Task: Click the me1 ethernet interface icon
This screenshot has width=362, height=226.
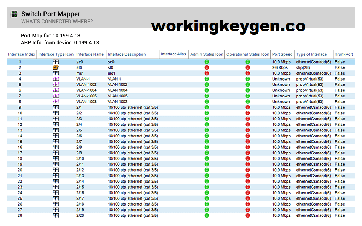Action: coord(56,73)
